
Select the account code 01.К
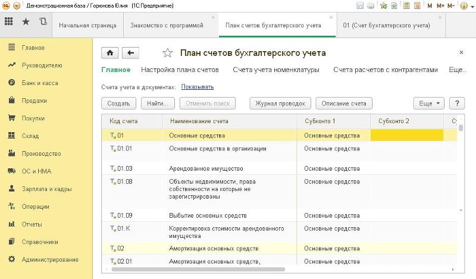(x=124, y=228)
